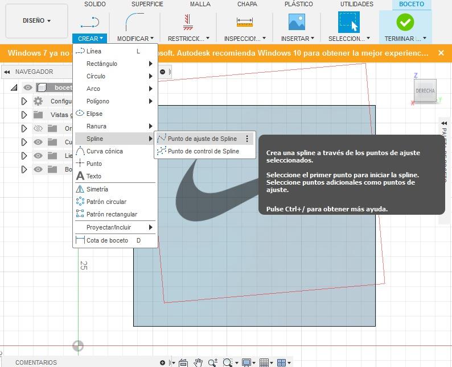
Task: Toggle visibility eye of the boceto root component
Action: (28, 87)
